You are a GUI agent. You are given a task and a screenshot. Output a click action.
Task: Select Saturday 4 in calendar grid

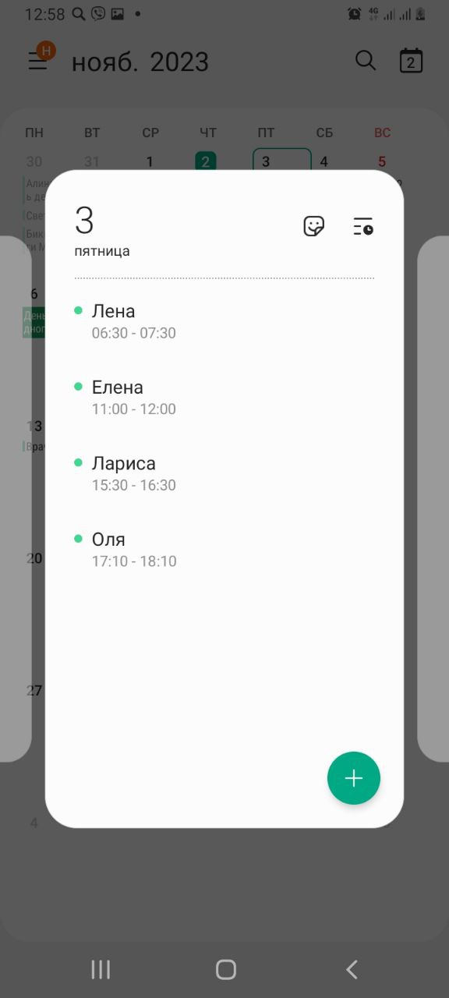324,162
